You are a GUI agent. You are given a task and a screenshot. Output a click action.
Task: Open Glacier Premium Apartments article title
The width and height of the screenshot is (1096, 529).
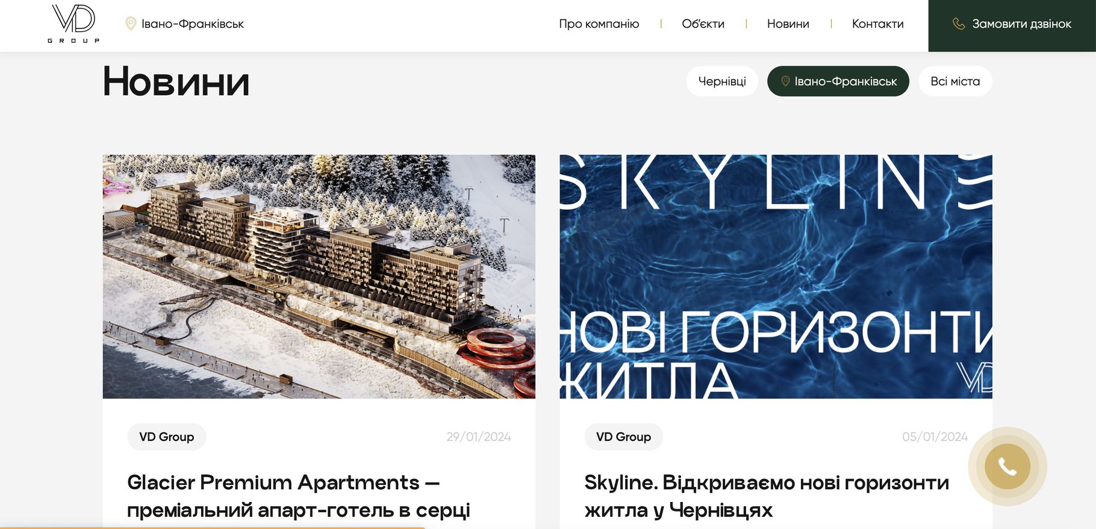(299, 496)
